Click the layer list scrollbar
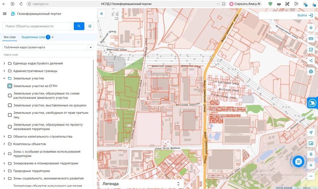 93,109
